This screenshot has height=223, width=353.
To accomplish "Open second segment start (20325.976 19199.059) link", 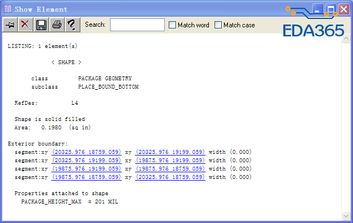I will pos(87,161).
